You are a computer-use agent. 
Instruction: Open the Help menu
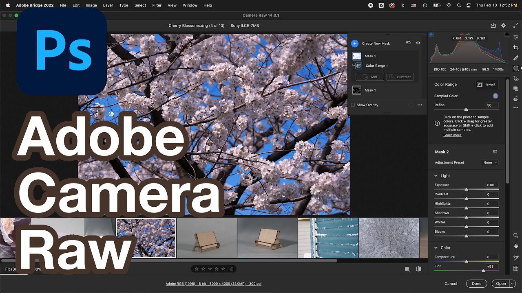point(208,5)
